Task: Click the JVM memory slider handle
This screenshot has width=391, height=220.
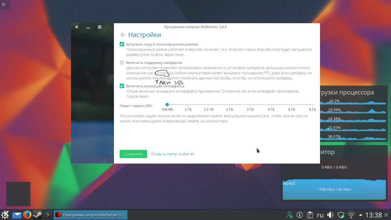Action: (167, 105)
